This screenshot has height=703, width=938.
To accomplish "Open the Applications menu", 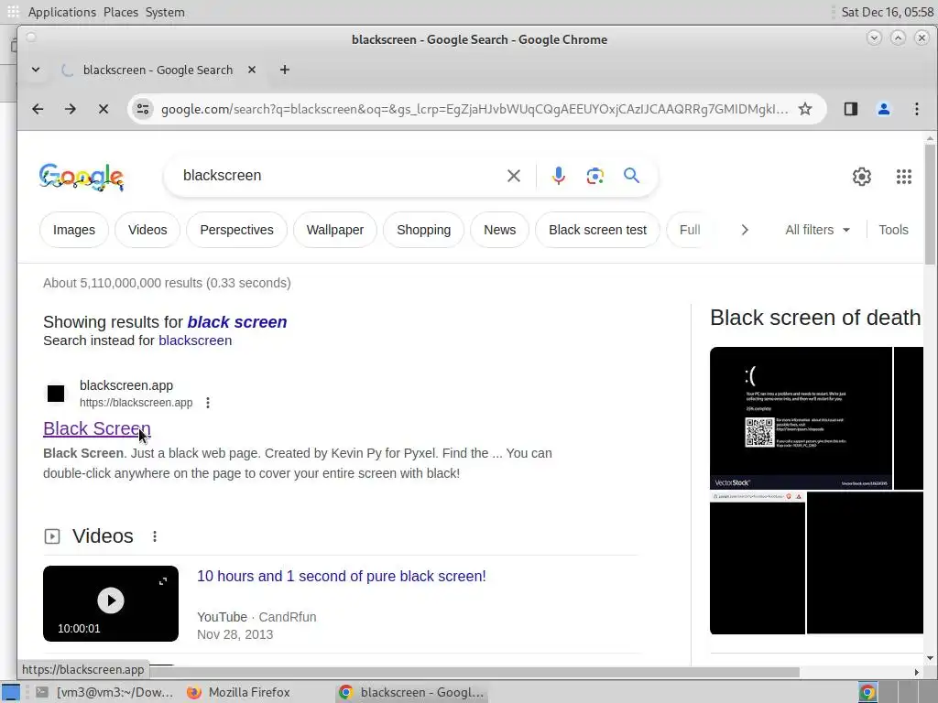I will (x=61, y=12).
